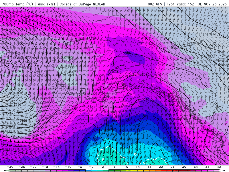Click the 42 color scale label
Viewport: 229px width, 172px height.
(x=219, y=167)
